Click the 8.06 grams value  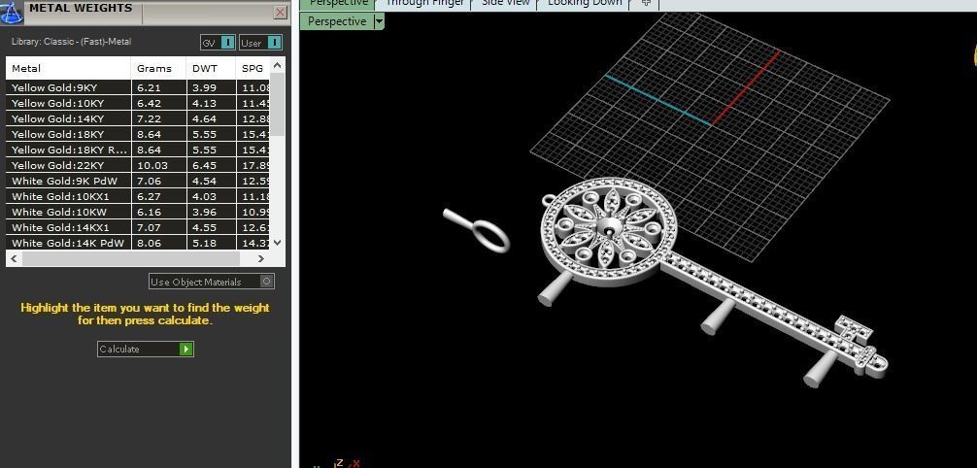pos(149,243)
